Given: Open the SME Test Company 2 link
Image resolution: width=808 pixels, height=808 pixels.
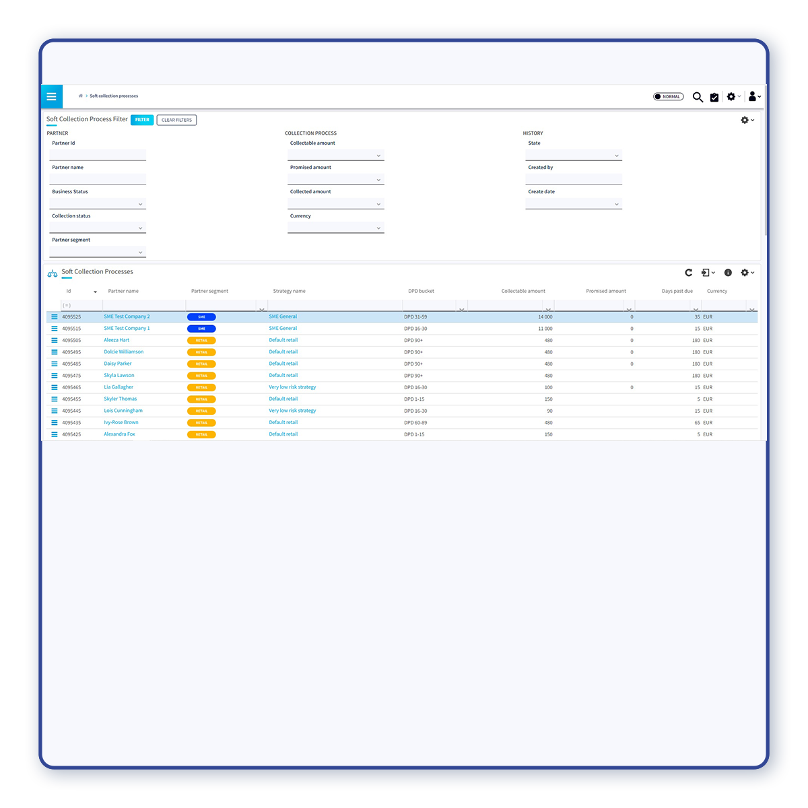Looking at the screenshot, I should point(127,316).
